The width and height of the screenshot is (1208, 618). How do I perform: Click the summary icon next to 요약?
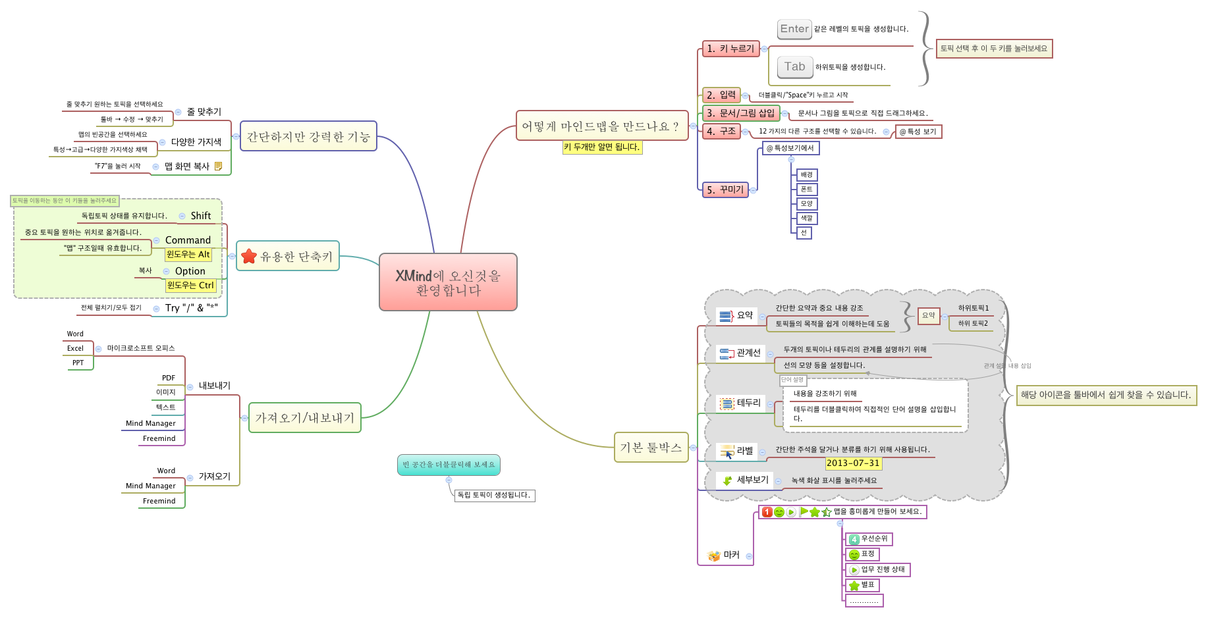pyautogui.click(x=726, y=316)
